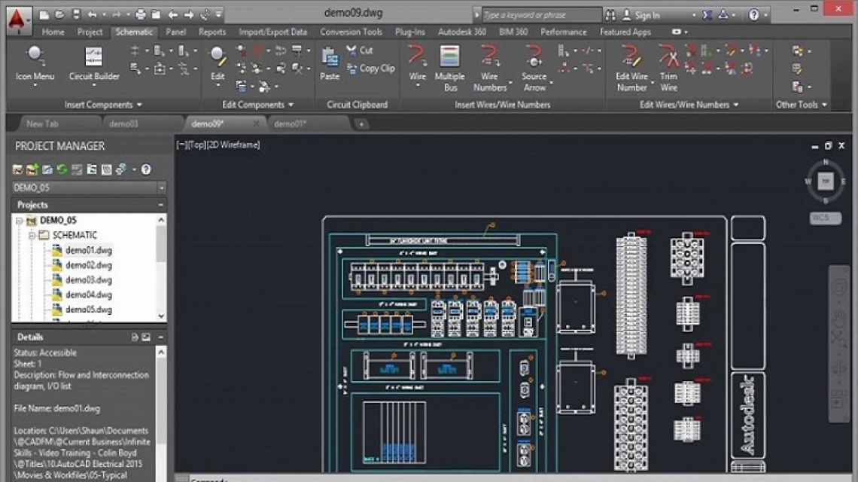This screenshot has height=482, width=858.
Task: Collapse the SCHEMATIC folder node
Action: coord(32,236)
